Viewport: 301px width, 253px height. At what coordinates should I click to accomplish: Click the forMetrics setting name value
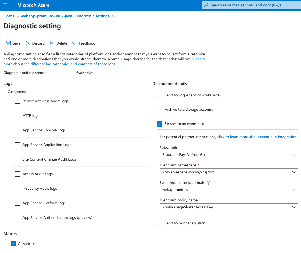[x=85, y=73]
